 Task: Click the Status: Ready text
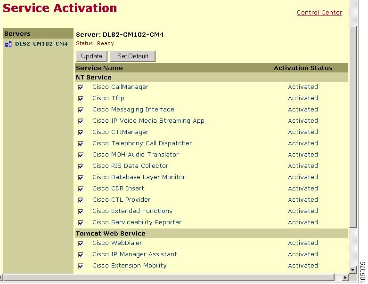coord(95,43)
